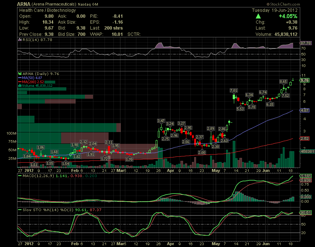Click the 6.15 price annotation
Viewport: 315px width, 247px height.
click(270, 104)
